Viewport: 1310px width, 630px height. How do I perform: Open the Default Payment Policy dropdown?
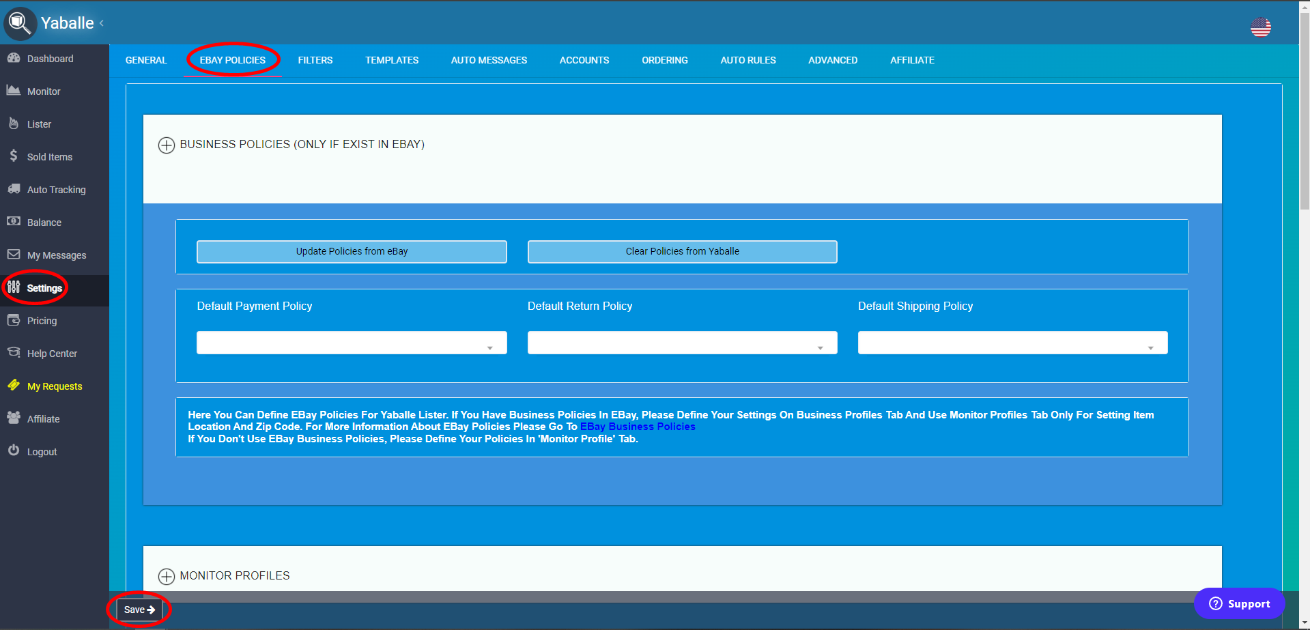coord(352,343)
